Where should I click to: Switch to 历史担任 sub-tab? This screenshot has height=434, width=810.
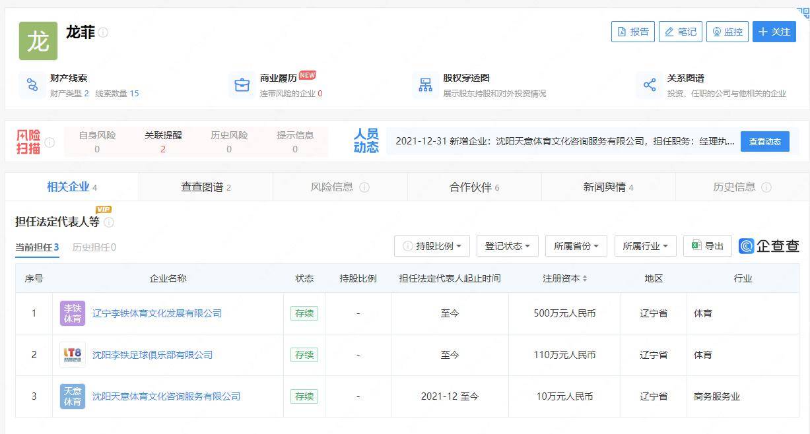pyautogui.click(x=94, y=247)
